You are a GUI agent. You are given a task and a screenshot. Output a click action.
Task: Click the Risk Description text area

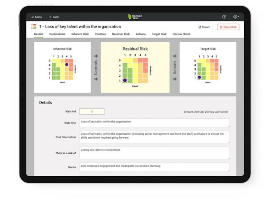tap(154, 137)
